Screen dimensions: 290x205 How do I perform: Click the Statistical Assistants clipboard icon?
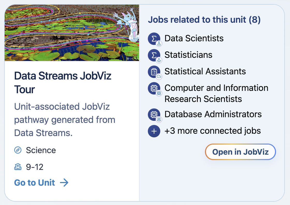tap(154, 72)
